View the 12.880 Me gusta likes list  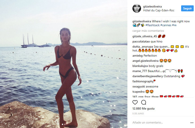tap(143, 108)
